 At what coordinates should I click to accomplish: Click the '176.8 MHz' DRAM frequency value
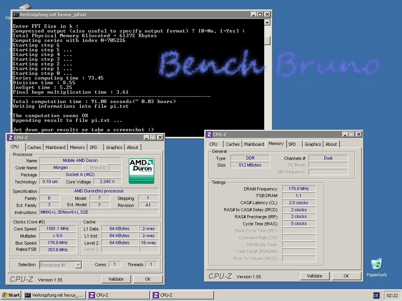tap(299, 189)
